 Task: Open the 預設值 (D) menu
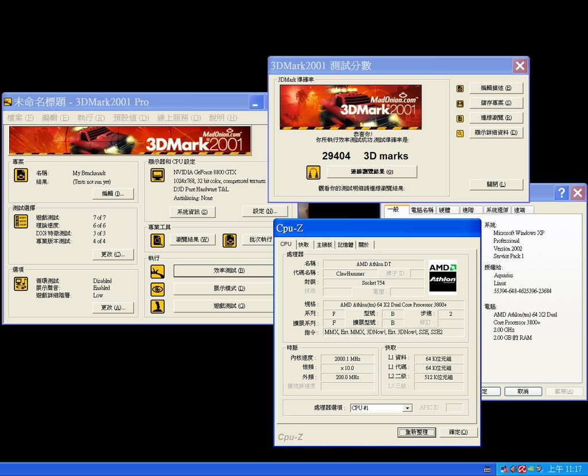click(131, 118)
